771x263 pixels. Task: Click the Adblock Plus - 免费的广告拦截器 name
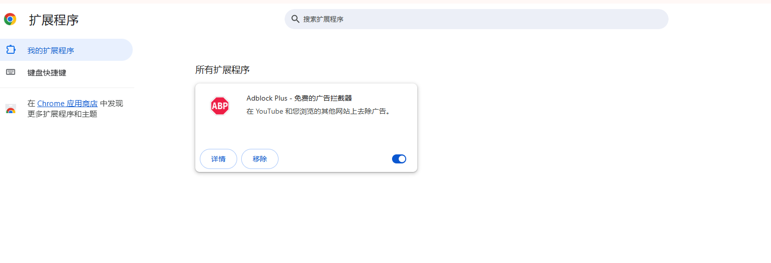pyautogui.click(x=299, y=98)
